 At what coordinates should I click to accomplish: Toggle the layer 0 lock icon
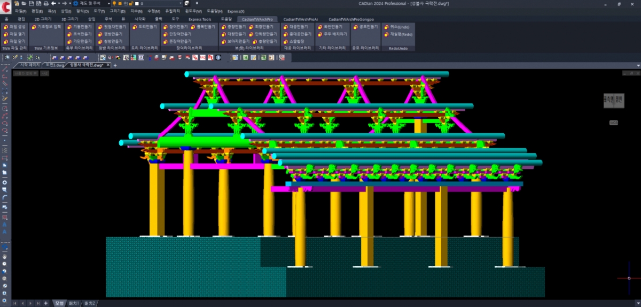[131, 3]
